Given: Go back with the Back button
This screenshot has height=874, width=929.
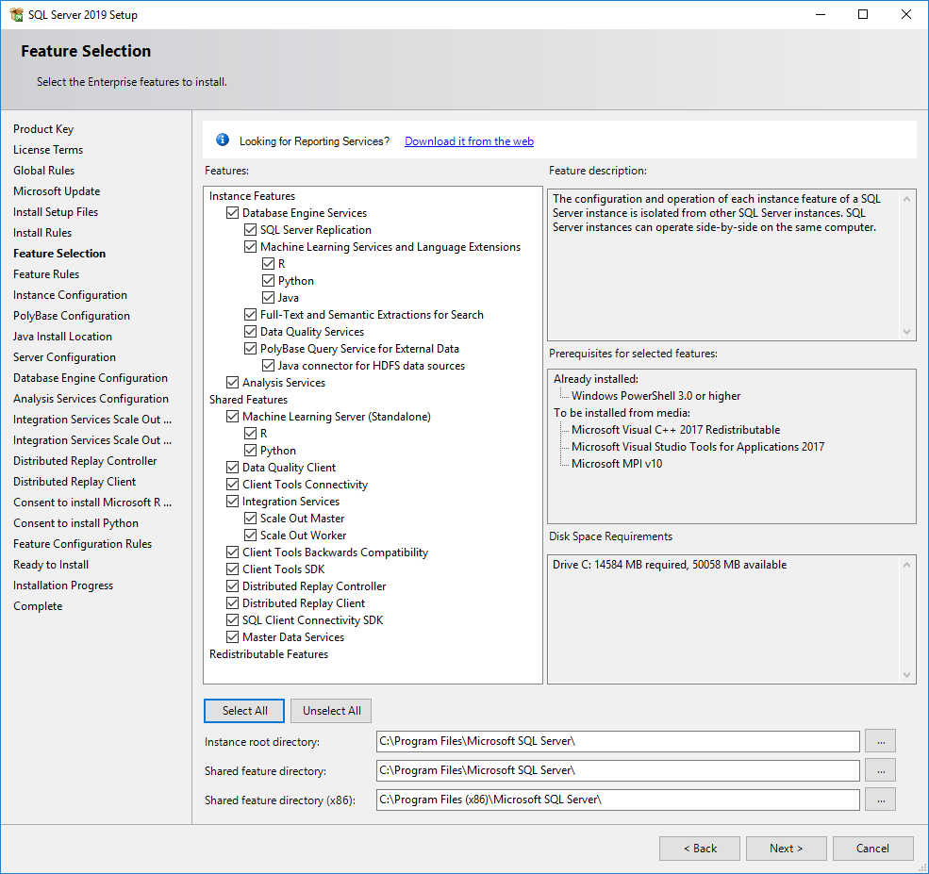Looking at the screenshot, I should (700, 849).
